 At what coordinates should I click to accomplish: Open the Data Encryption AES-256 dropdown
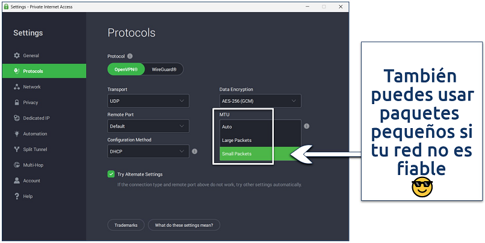pyautogui.click(x=260, y=101)
